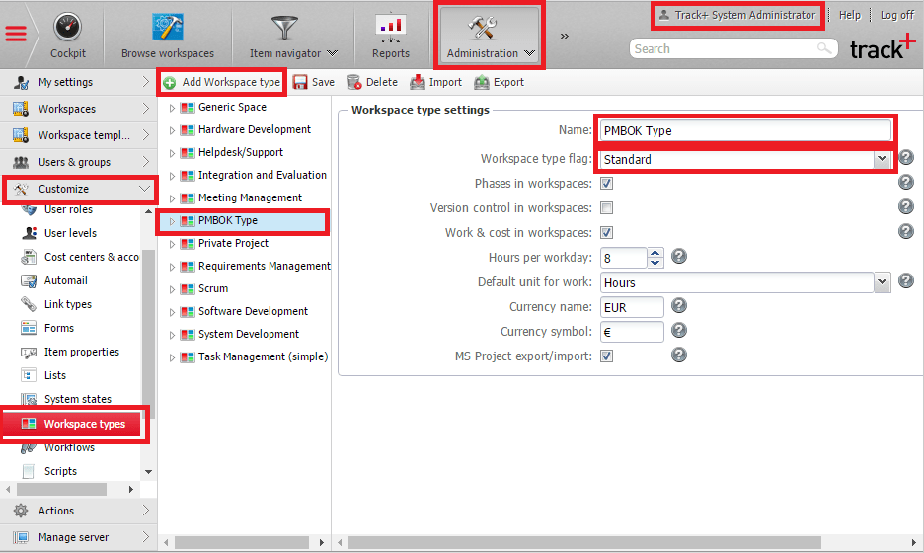The height and width of the screenshot is (553, 924).
Task: Open Workspace templates sidebar menu
Action: point(79,135)
